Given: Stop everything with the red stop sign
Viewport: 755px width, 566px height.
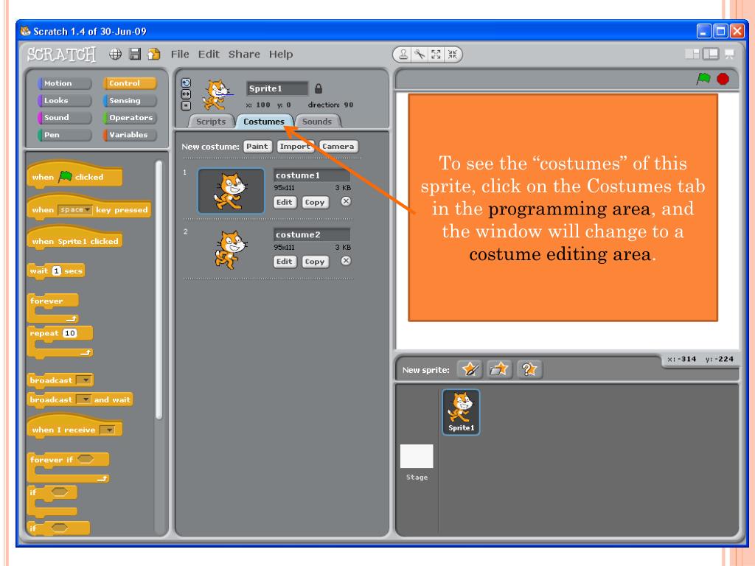Looking at the screenshot, I should pos(723,78).
